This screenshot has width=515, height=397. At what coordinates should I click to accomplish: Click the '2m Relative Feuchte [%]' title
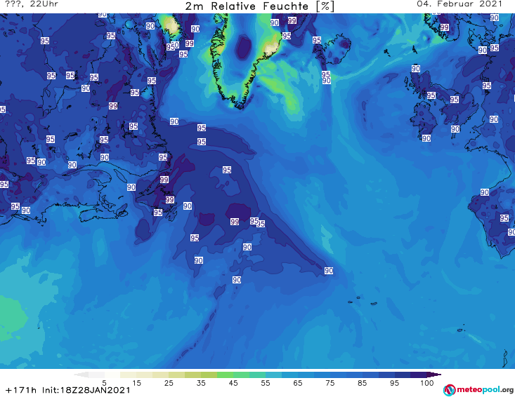[259, 6]
